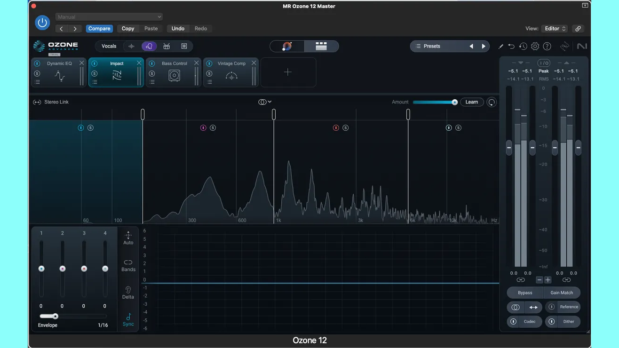Select the Vocals tab
The width and height of the screenshot is (619, 348).
(x=109, y=46)
